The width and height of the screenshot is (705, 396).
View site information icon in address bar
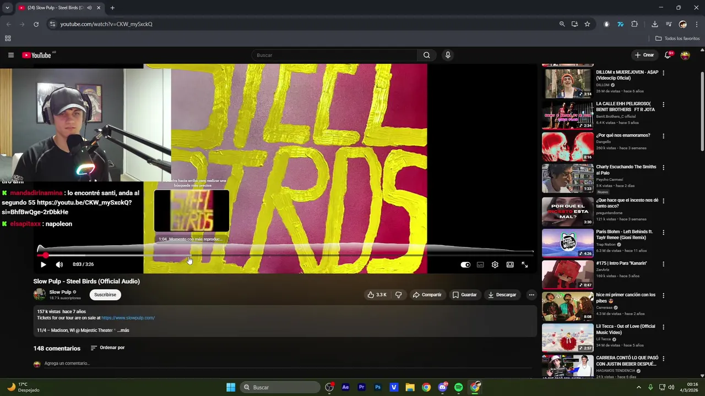tap(52, 24)
